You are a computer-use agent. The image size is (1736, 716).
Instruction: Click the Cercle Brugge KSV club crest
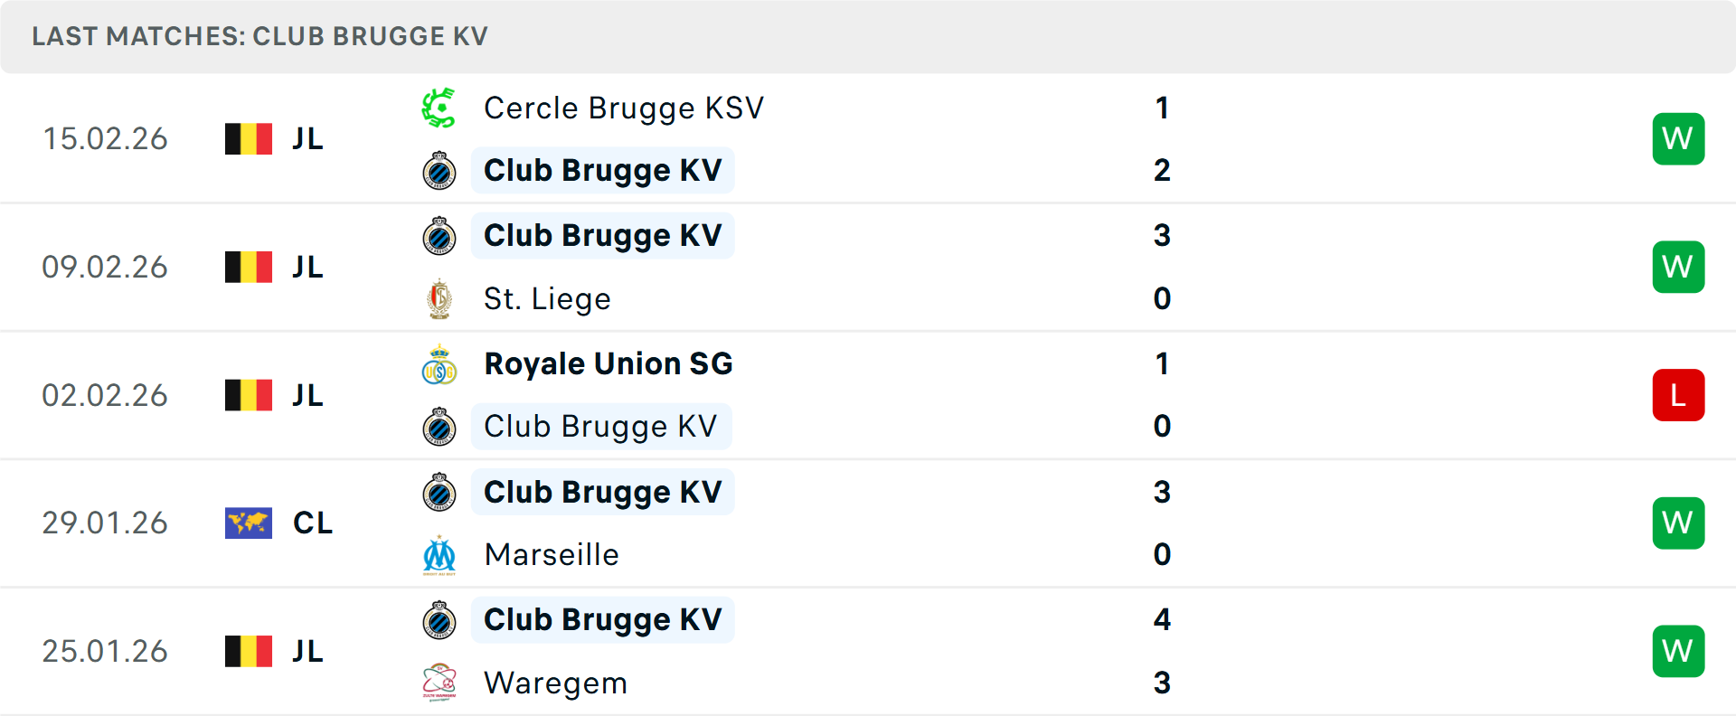pos(439,107)
